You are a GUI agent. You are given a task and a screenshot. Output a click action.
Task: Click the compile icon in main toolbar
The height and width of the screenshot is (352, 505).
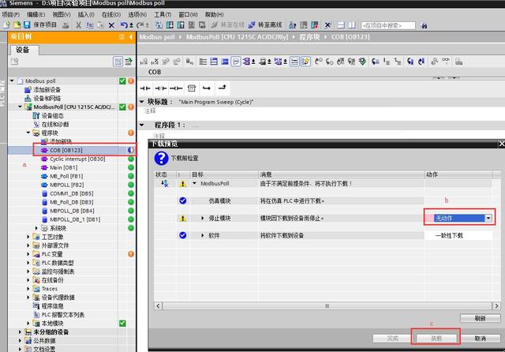159,24
